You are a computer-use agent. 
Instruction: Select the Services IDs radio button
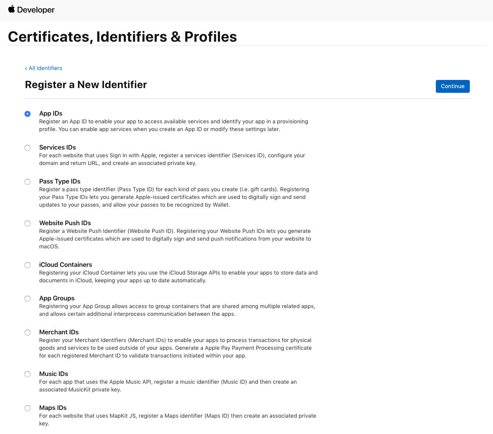pyautogui.click(x=28, y=148)
